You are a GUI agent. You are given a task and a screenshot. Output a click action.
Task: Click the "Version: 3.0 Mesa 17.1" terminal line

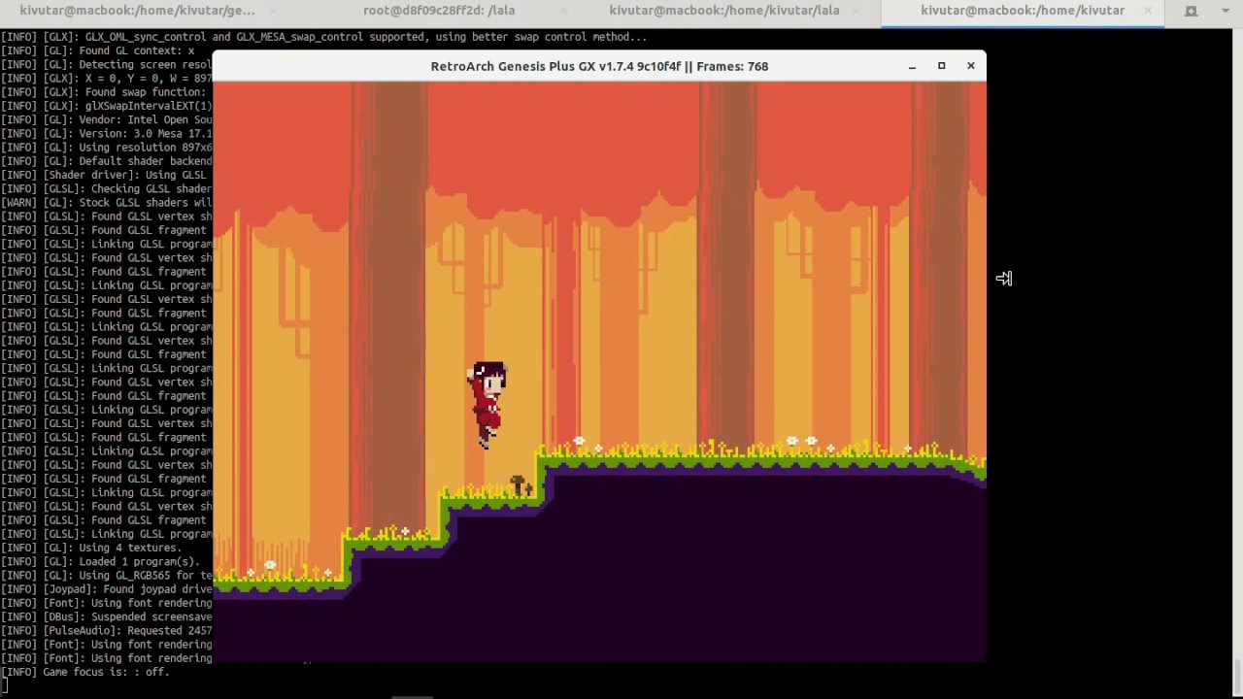coord(106,134)
